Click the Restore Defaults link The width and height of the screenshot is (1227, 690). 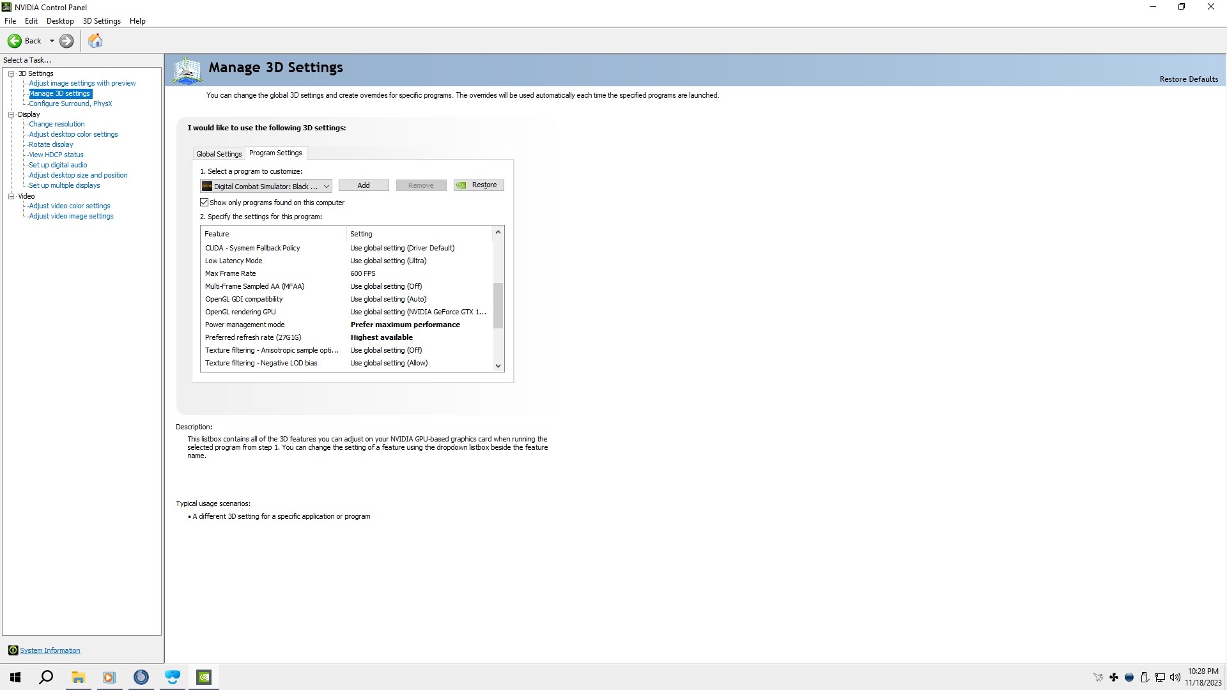pos(1189,79)
